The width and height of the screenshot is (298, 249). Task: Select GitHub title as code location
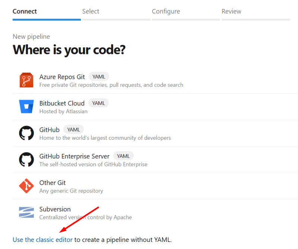coord(50,130)
